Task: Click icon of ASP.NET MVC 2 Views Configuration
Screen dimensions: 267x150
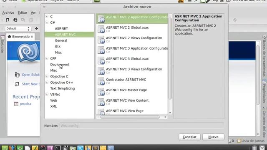Action: click(101, 40)
